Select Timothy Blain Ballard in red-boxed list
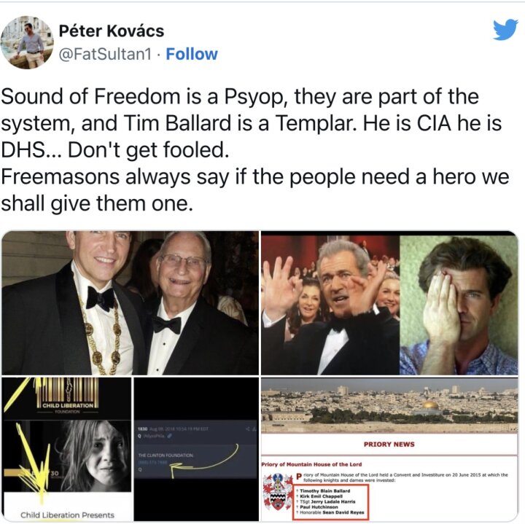 pyautogui.click(x=324, y=491)
